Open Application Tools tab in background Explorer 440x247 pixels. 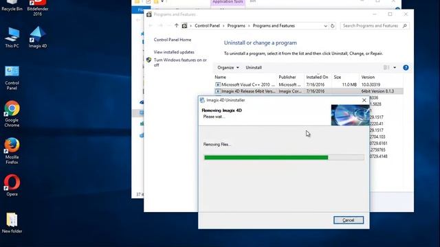(228, 3)
